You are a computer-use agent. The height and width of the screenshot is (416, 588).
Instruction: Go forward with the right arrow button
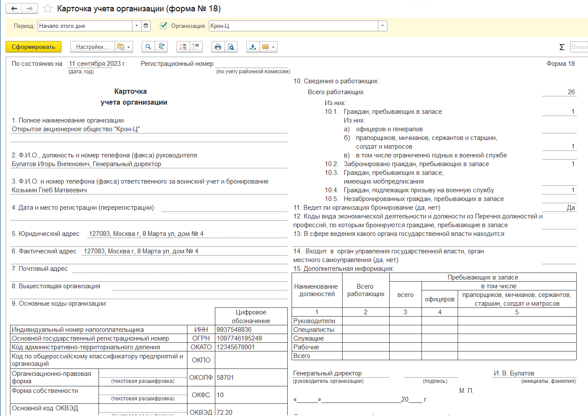click(x=30, y=9)
